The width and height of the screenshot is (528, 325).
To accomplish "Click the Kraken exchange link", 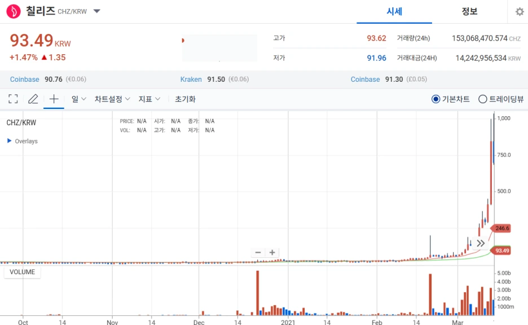I will pyautogui.click(x=191, y=80).
